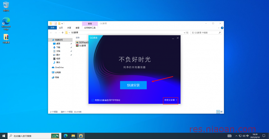Screen dimensions: 269x139
Task: Open the Microsoft Edge desktop shortcut
Action: pyautogui.click(x=6, y=23)
